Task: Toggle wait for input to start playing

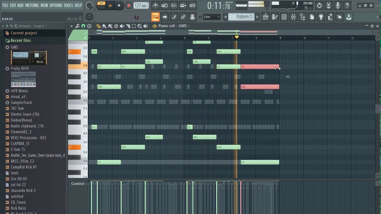Action: click(x=165, y=5)
